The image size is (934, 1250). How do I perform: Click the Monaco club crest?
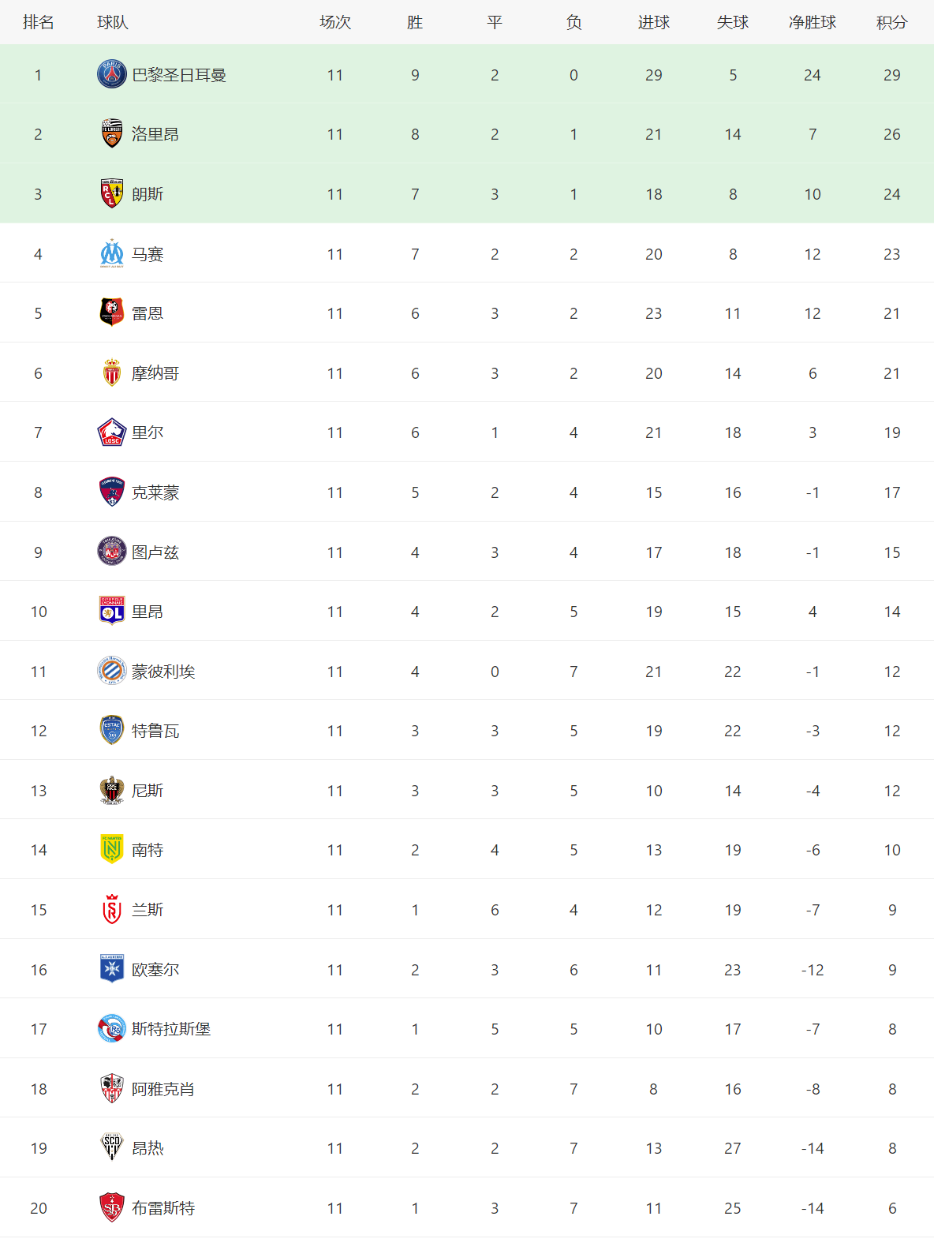coord(112,372)
